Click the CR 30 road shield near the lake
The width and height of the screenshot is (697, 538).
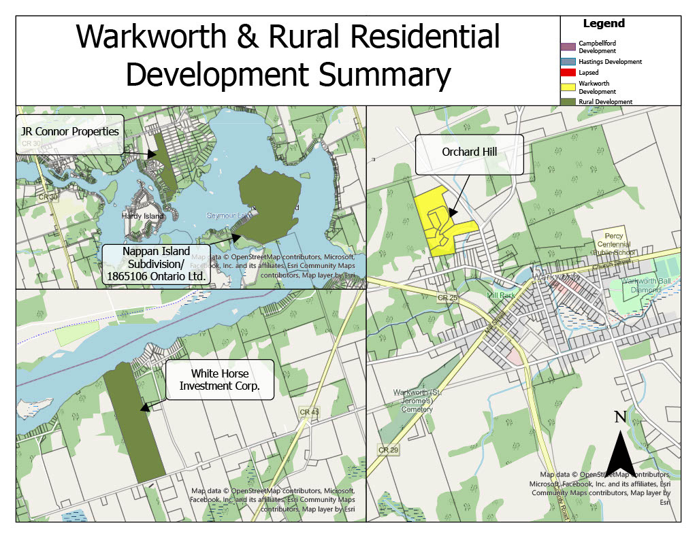click(x=48, y=197)
